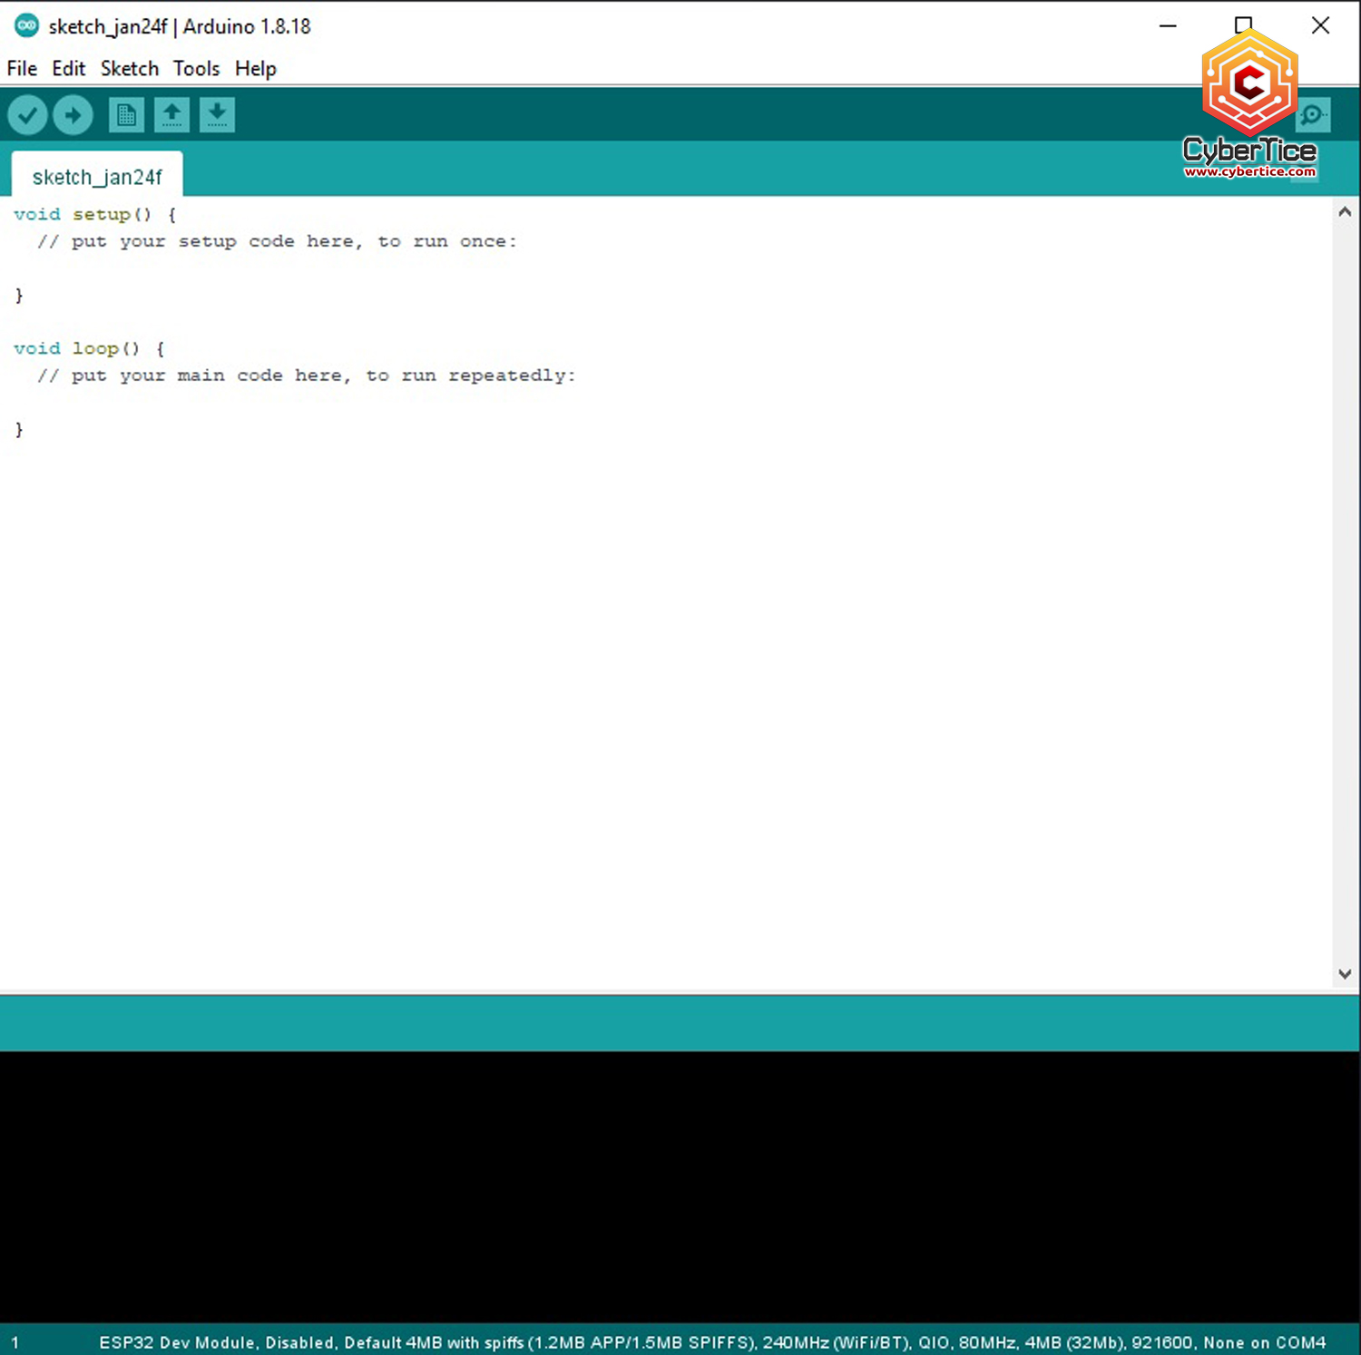Viewport: 1361px width, 1355px height.
Task: Open the Serial Monitor magnifier icon
Action: click(x=1313, y=115)
